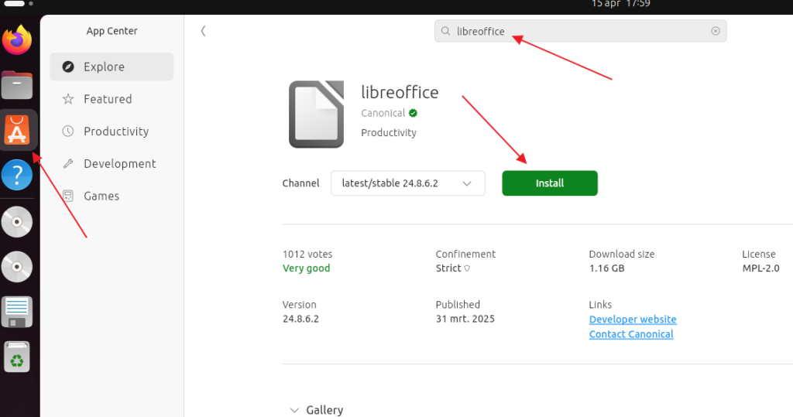Click the App Center dock icon
Image resolution: width=793 pixels, height=417 pixels.
(x=17, y=130)
